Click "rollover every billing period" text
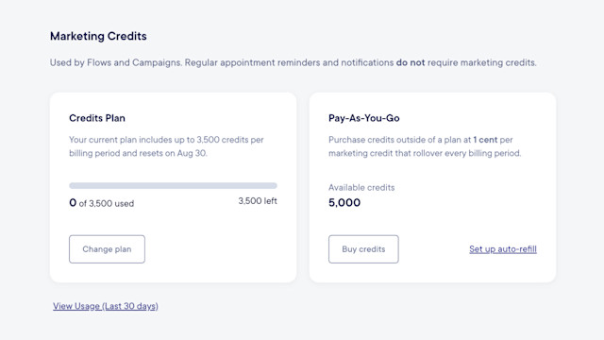 tap(467, 153)
